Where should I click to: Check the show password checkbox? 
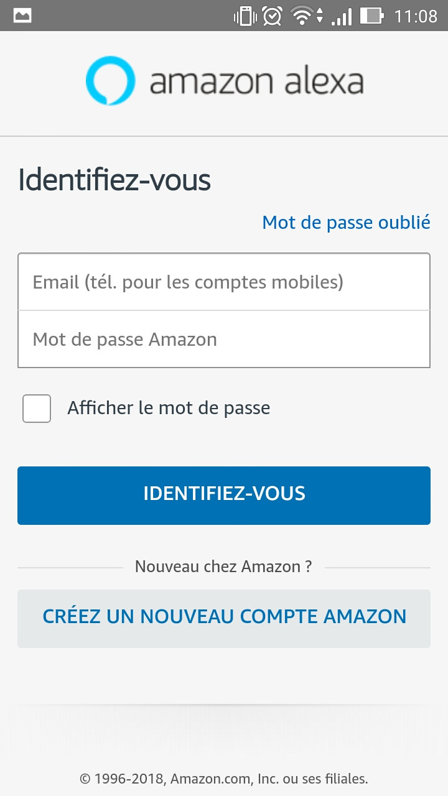[x=37, y=409]
